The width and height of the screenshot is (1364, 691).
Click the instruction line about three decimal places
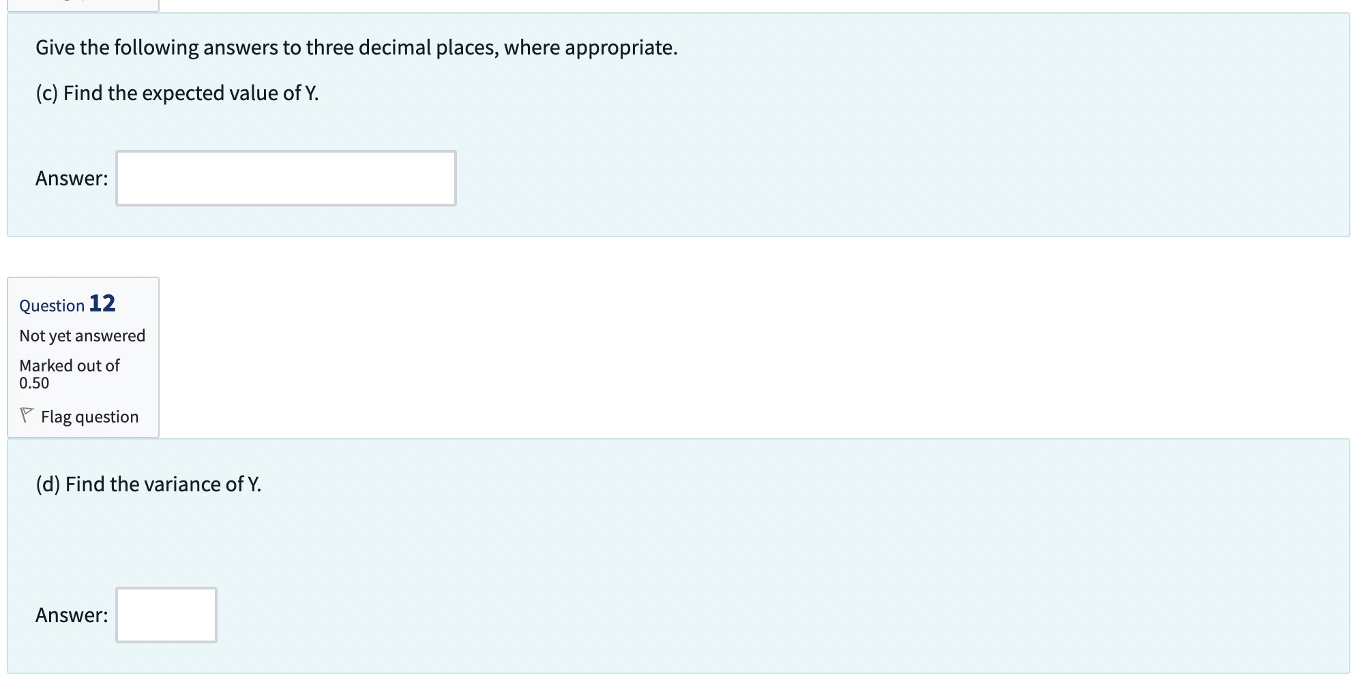click(355, 47)
